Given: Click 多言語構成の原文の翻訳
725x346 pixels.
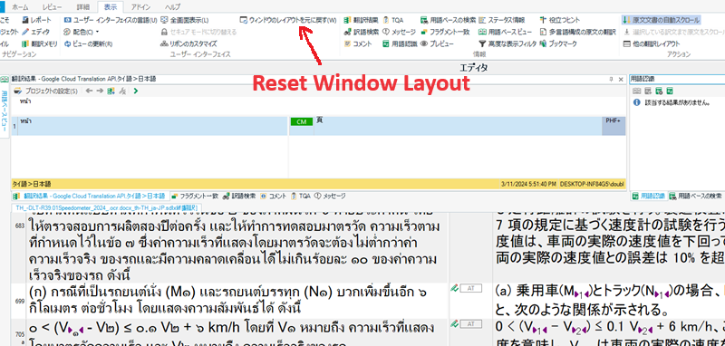Looking at the screenshot, I should (x=577, y=32).
